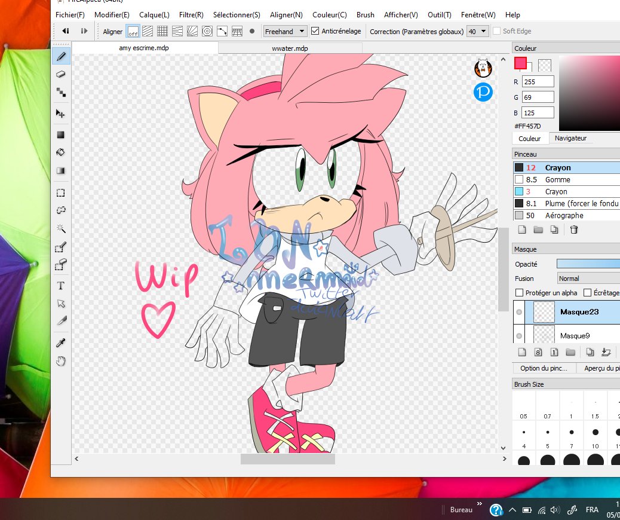Toggle the Anticrénelage checkbox
This screenshot has height=520, width=620.
(315, 31)
